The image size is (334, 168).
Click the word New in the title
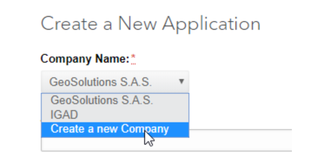[137, 24]
